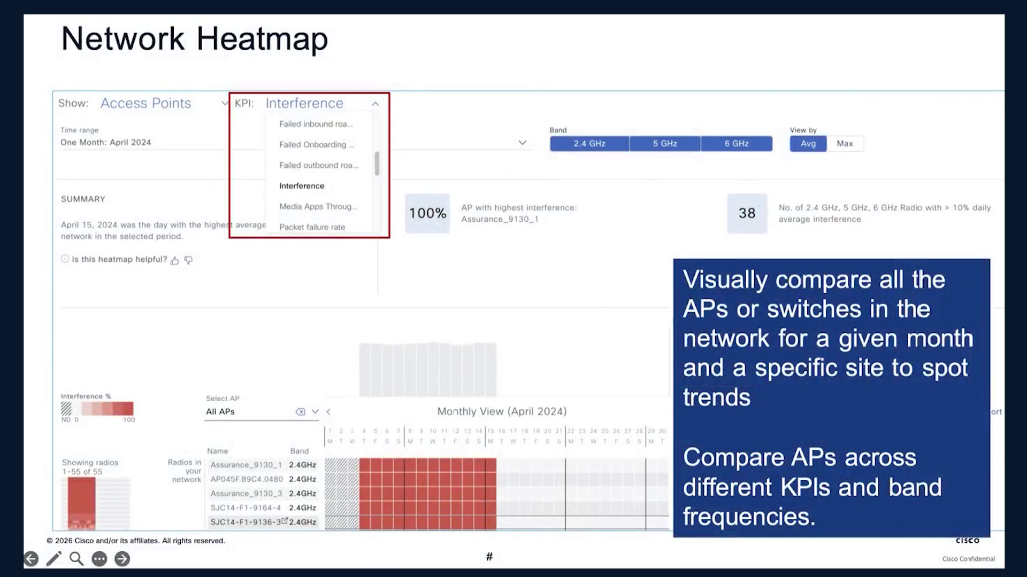Choose Failed Onboarding KPI option
This screenshot has height=577, width=1027.
coord(317,145)
